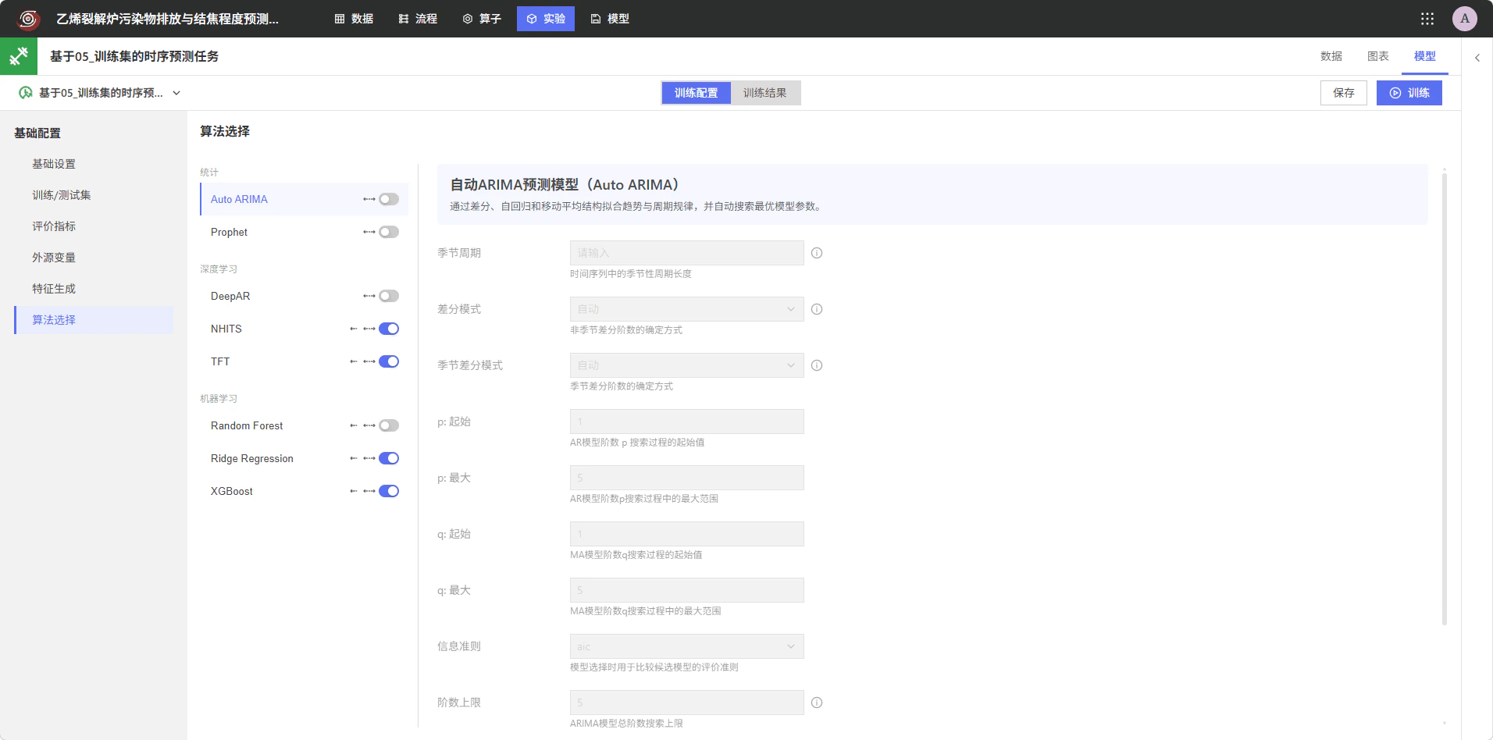Click the left-arrow icon in the Random Forest row

pos(354,425)
